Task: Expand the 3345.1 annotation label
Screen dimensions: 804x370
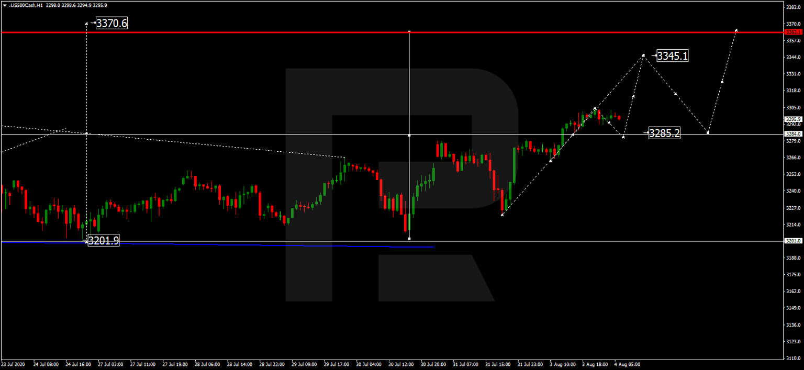Action: 673,54
